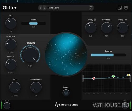The width and height of the screenshot is (132, 111).
Task: Click the Reverse value 65%
Action: tap(108, 58)
